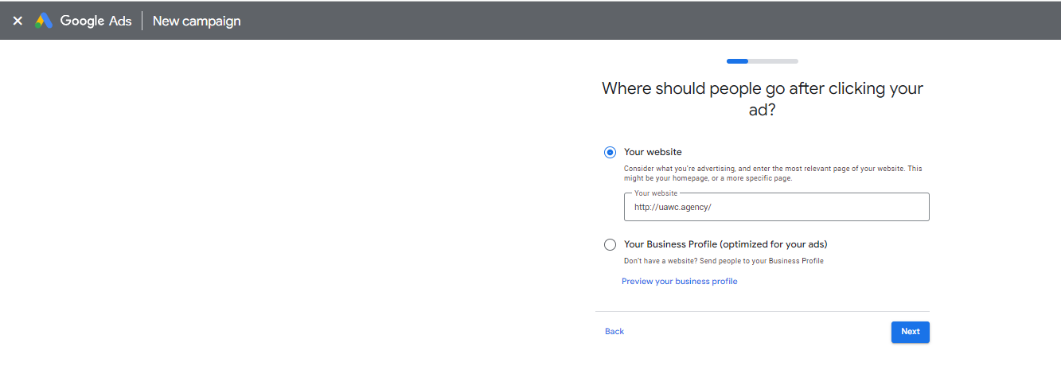
Task: Click the bold Your website option label
Action: click(653, 152)
